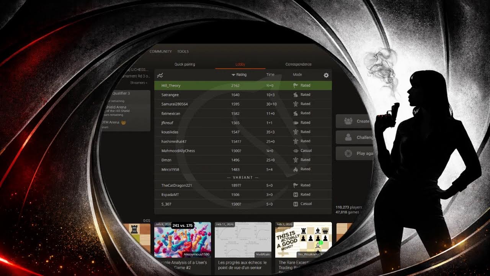Open the 'Analysis of a User's Game #2' post title
This screenshot has height=276, width=490.
pos(183,265)
